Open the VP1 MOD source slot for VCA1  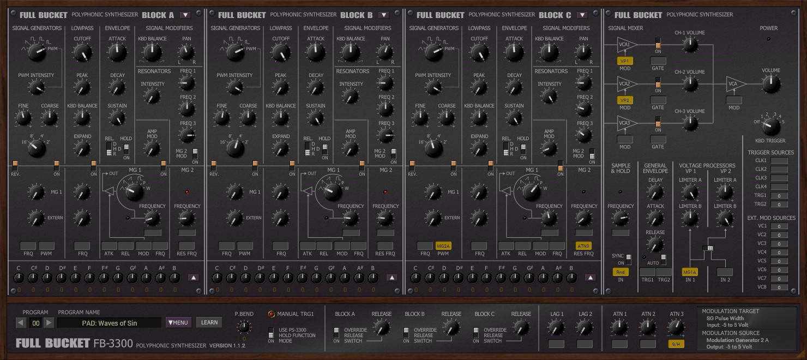tap(625, 61)
